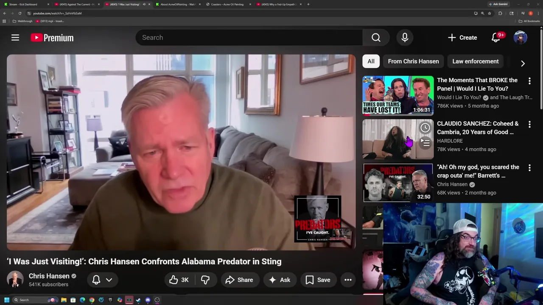543x305 pixels.
Task: Open the YouTube guide hamburger menu
Action: (15, 38)
